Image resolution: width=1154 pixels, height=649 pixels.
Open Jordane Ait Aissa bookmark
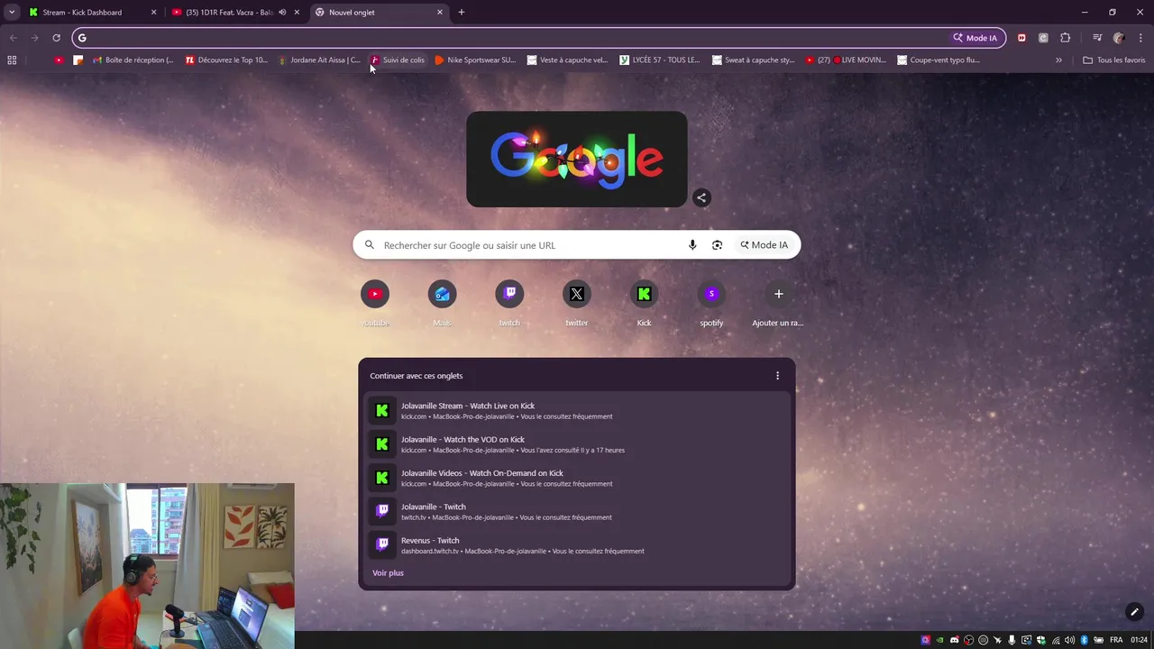pos(319,60)
